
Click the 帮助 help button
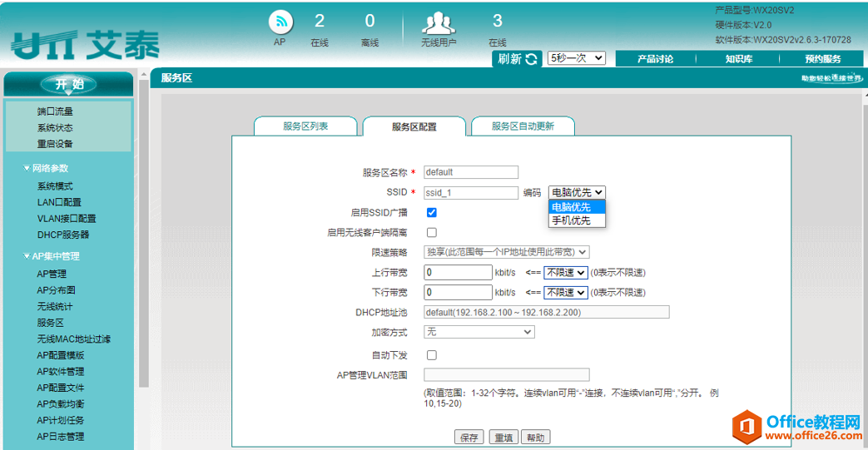(x=535, y=438)
